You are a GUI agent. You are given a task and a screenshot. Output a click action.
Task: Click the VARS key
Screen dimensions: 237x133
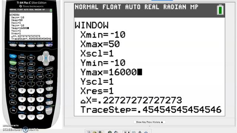pyautogui.click(x=40, y=70)
